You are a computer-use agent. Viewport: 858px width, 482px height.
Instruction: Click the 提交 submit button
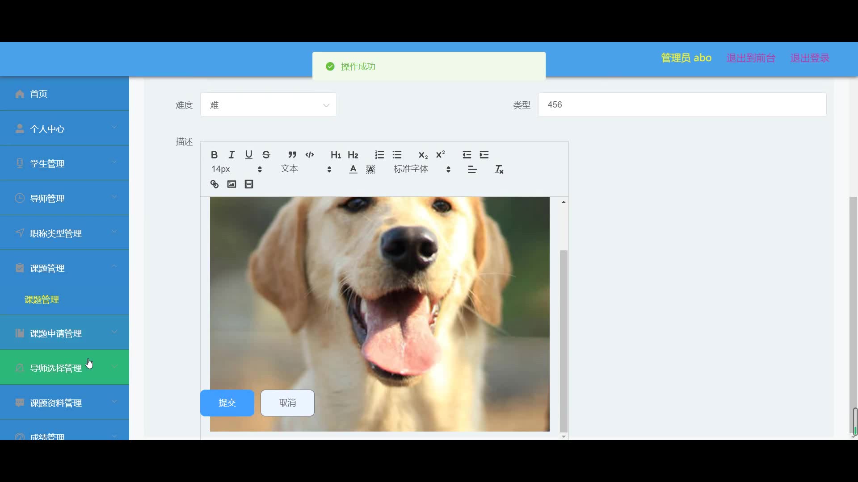pos(227,403)
